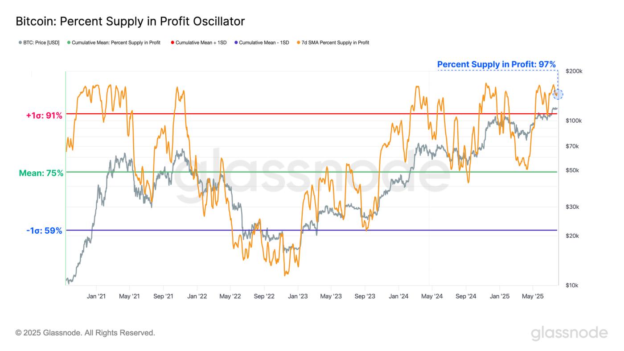Image resolution: width=624 pixels, height=351 pixels.
Task: Toggle Cumulative Mean + 1SD series label
Action: [201, 43]
